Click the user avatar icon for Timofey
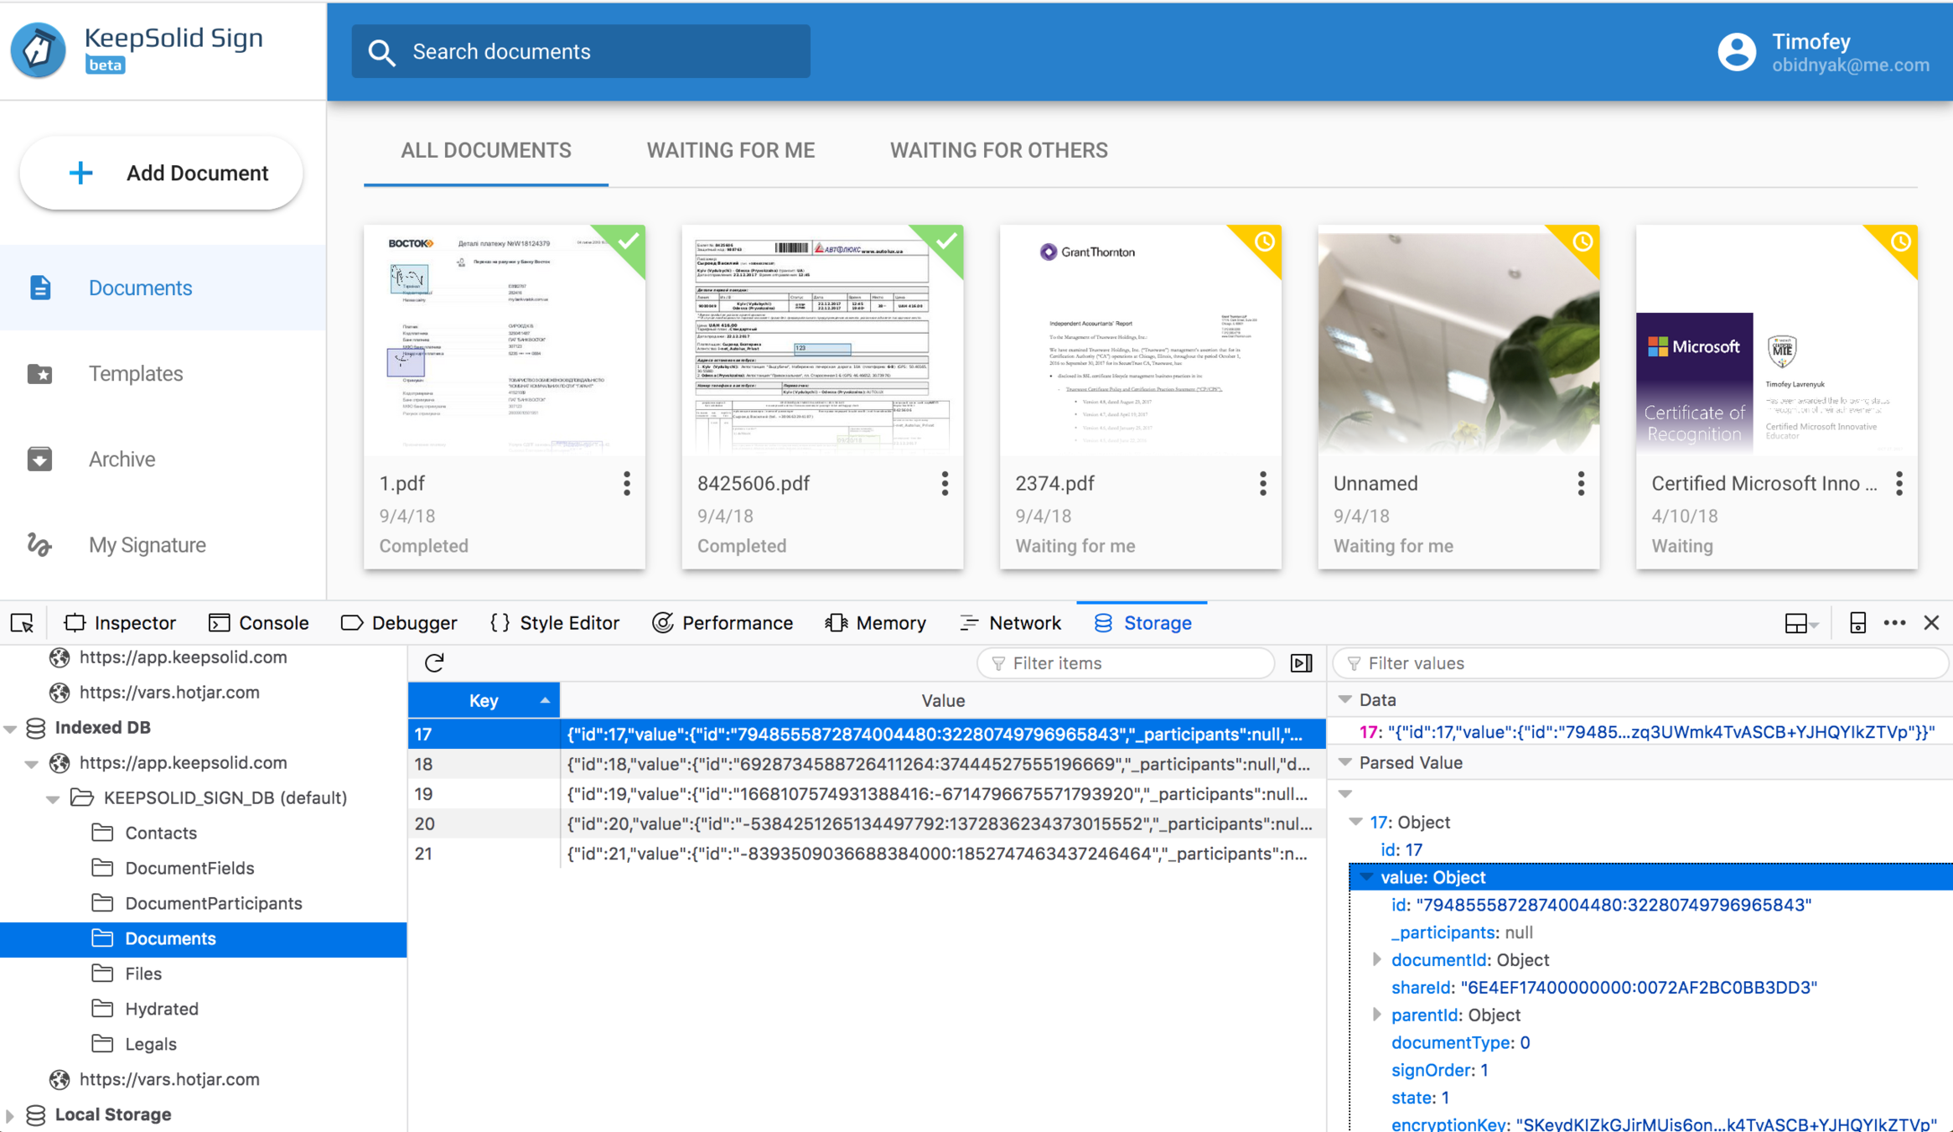 click(1736, 52)
